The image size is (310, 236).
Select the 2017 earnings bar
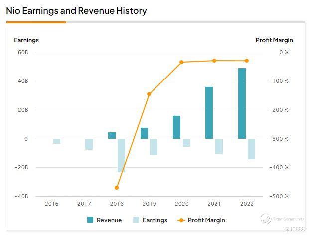[89, 144]
